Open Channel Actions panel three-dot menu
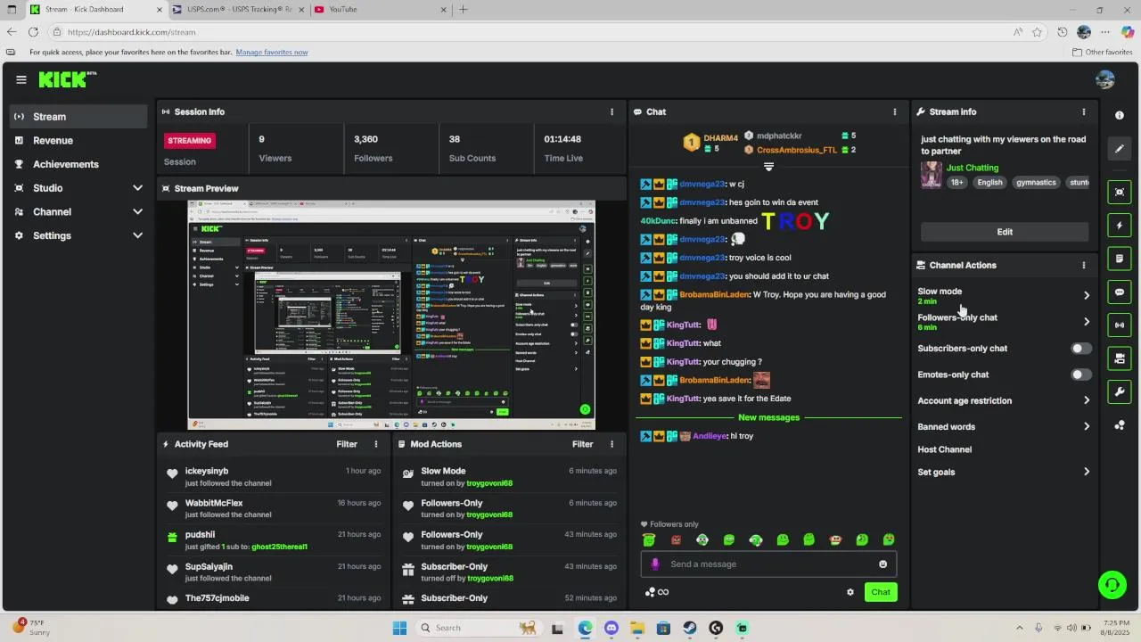 (x=1084, y=266)
